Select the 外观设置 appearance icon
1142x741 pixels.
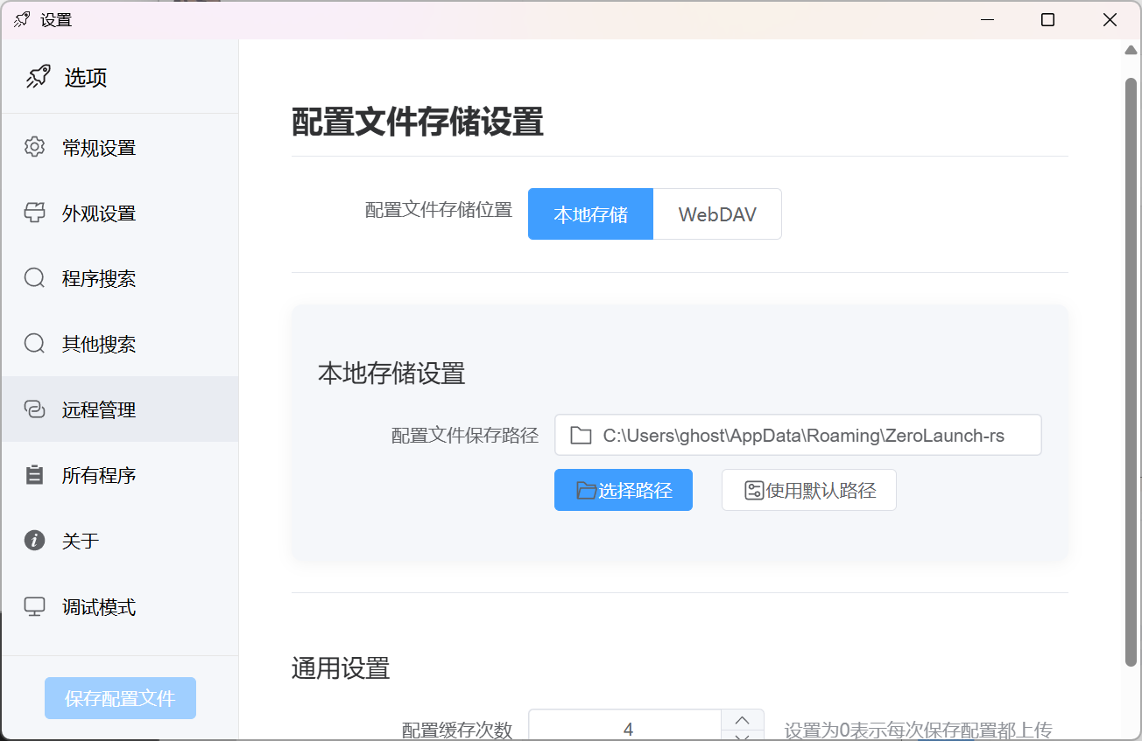click(x=34, y=213)
